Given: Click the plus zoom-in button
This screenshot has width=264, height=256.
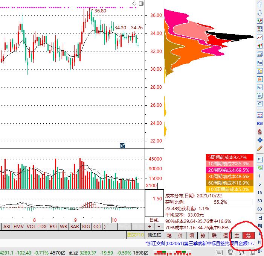Looking at the screenshot, I should click(150, 227).
